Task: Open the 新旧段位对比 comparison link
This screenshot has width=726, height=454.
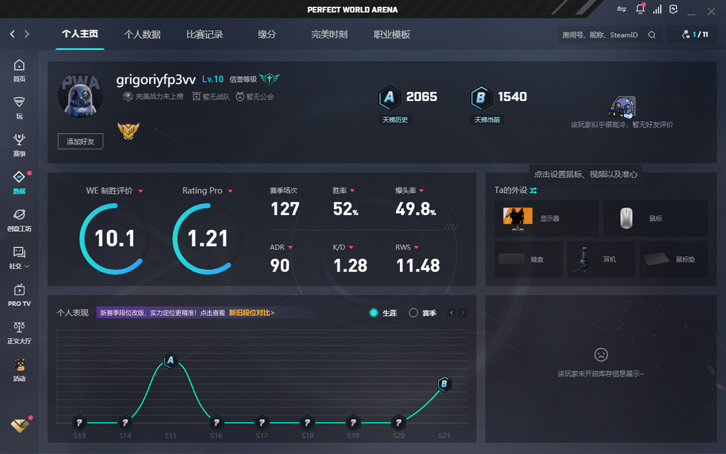Action: pos(251,313)
